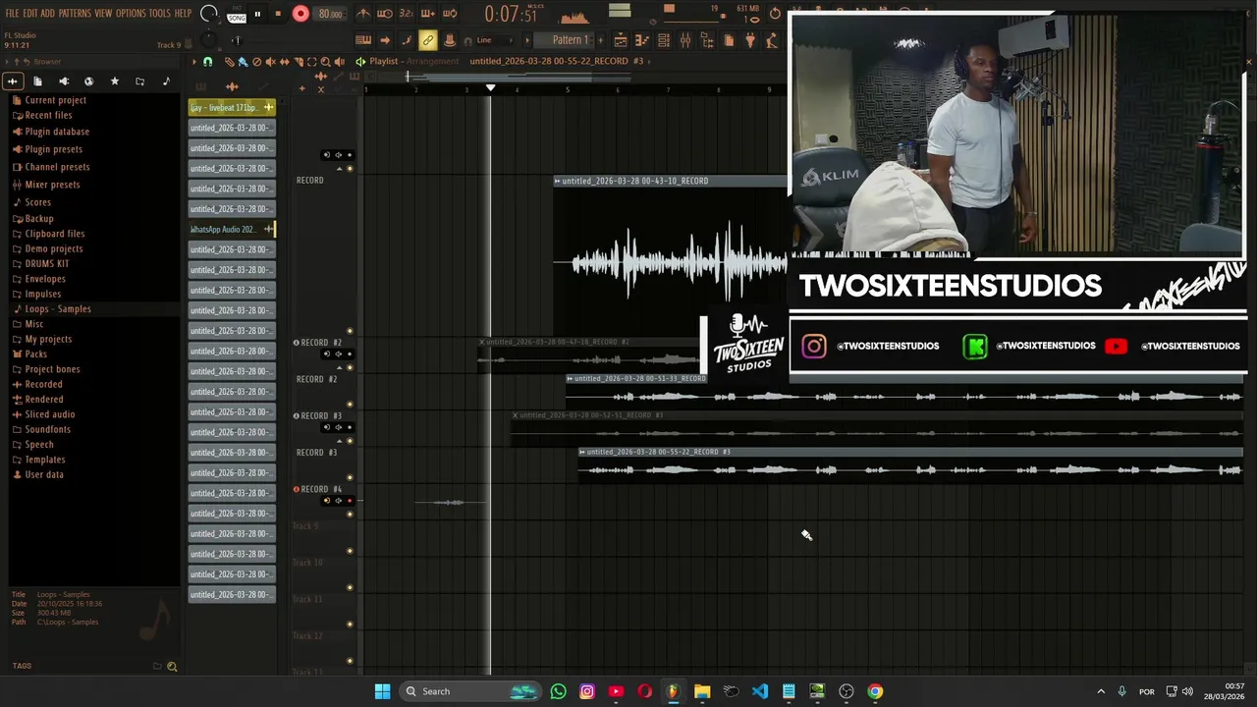
Task: Open the playlist options menu arrow
Action: point(193,62)
